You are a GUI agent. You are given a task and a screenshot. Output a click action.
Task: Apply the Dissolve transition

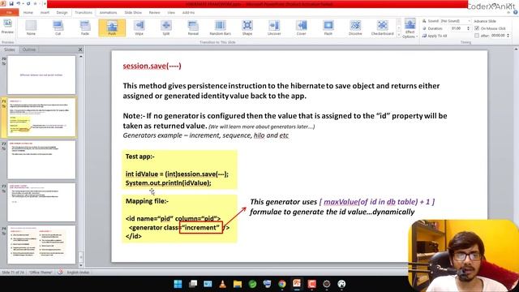pyautogui.click(x=355, y=28)
